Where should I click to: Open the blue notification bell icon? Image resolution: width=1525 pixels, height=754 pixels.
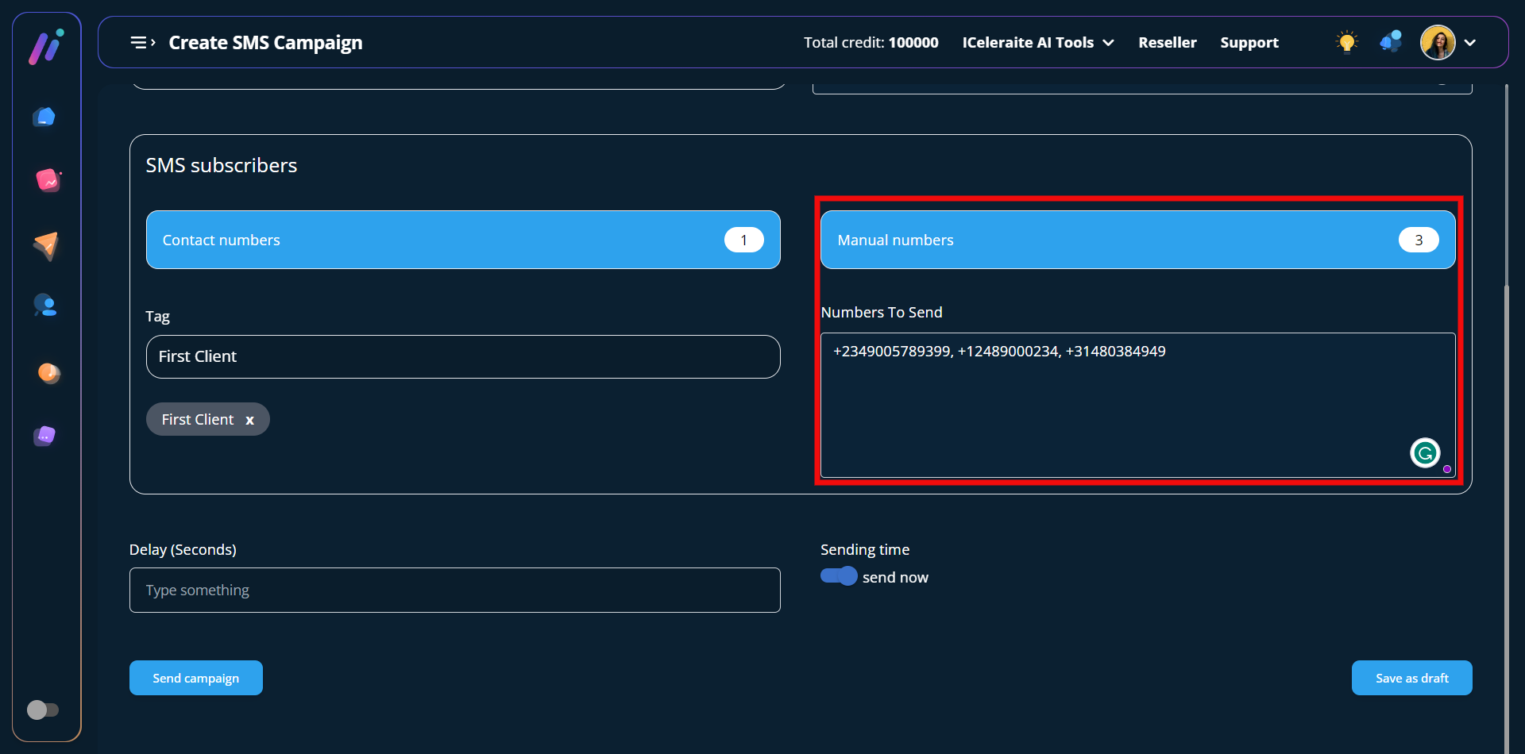tap(1390, 42)
